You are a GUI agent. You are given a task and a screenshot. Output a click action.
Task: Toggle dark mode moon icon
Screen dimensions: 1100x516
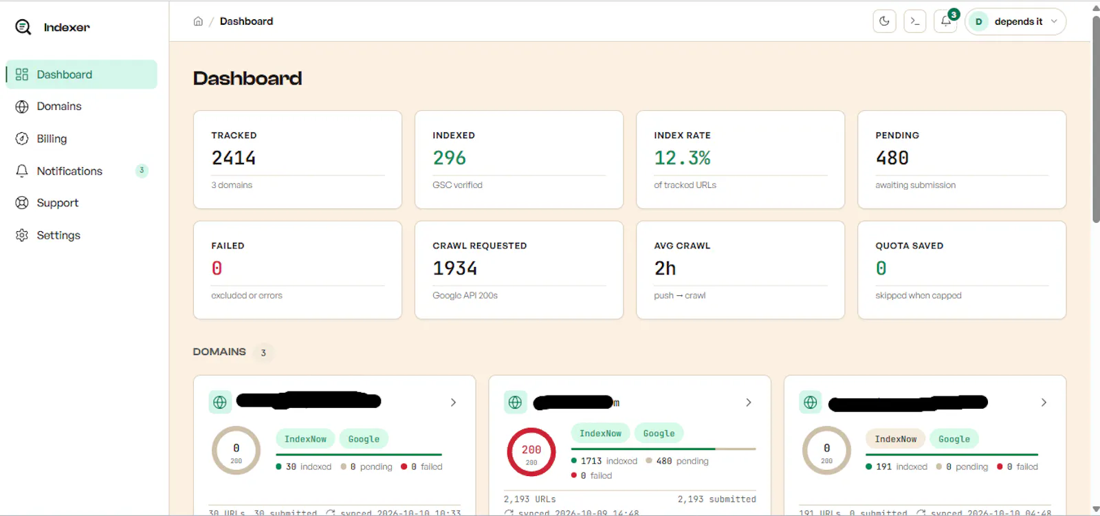point(884,21)
